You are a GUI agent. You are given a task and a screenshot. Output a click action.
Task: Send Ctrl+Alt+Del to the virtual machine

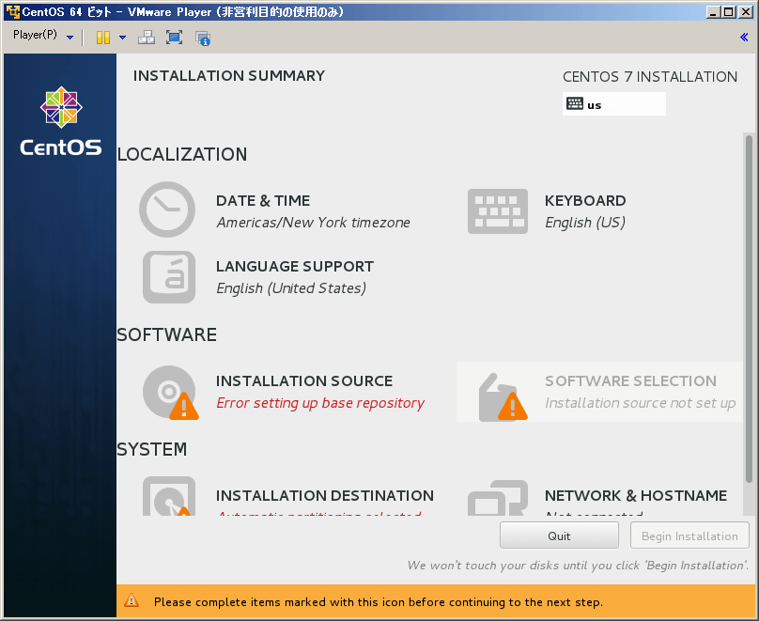point(147,38)
